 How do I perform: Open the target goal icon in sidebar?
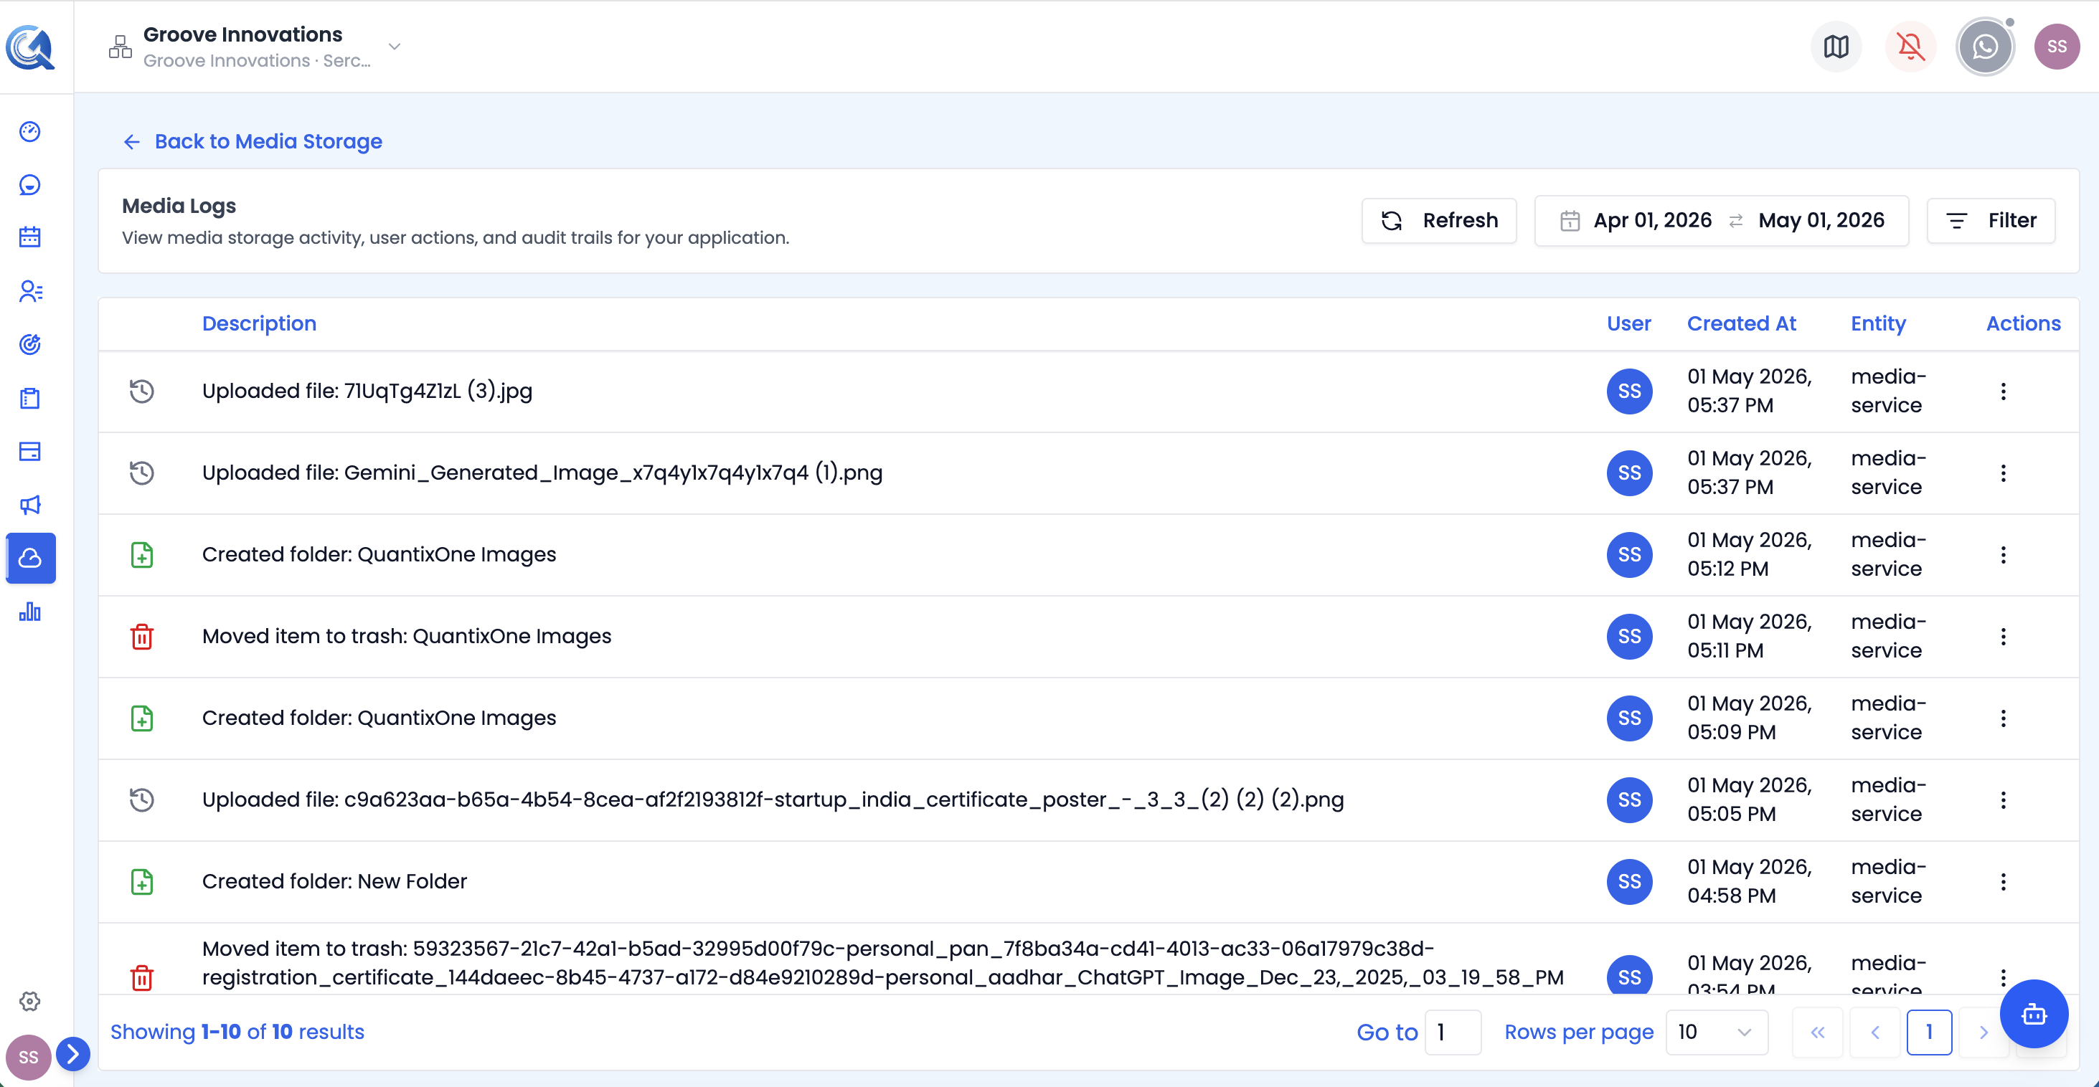tap(30, 344)
